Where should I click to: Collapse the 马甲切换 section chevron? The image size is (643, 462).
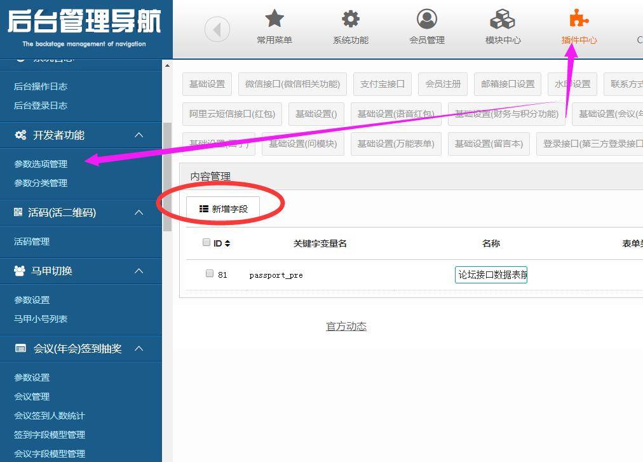[139, 271]
